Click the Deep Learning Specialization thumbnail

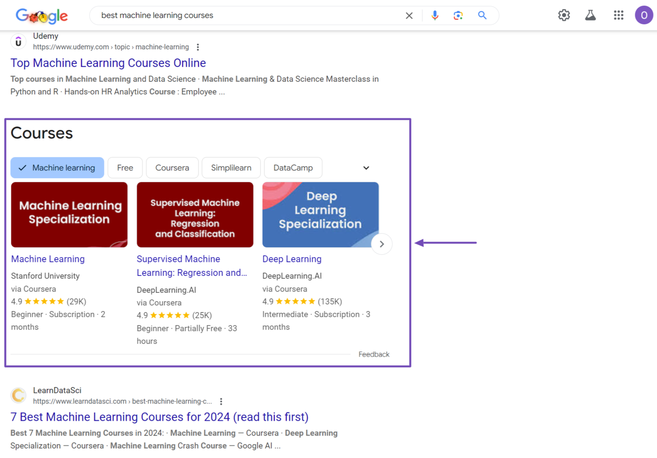(x=321, y=214)
